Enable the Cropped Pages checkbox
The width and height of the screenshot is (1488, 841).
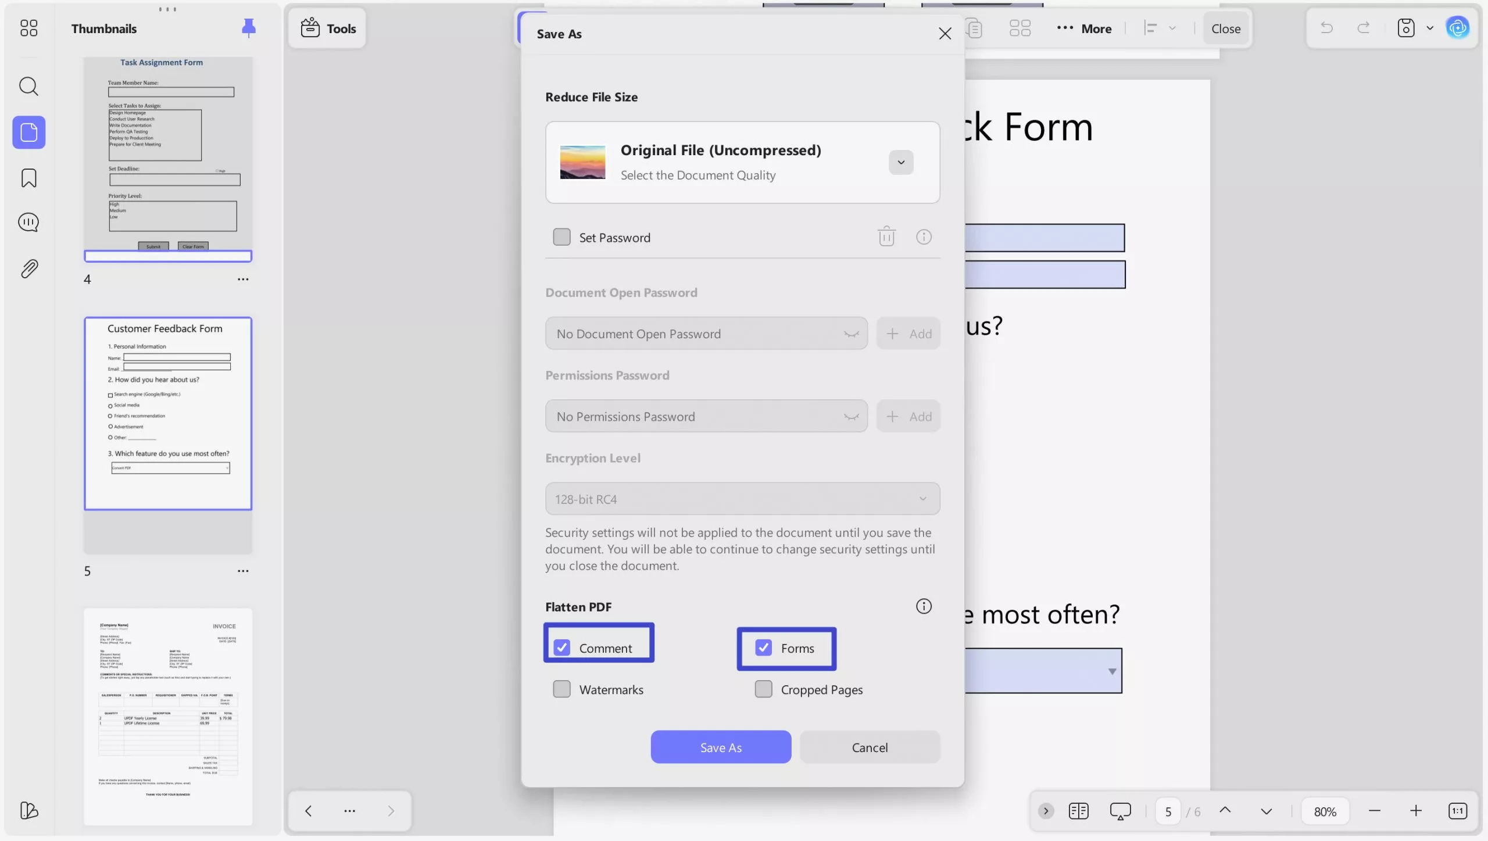pos(762,689)
